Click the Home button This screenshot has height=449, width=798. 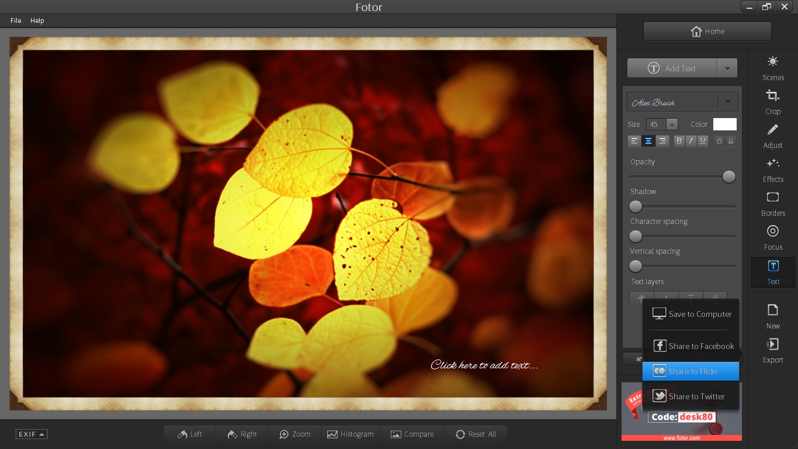tap(707, 32)
